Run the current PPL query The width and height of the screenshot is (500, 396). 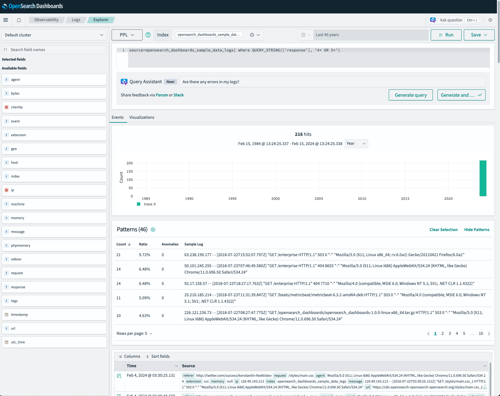click(446, 35)
